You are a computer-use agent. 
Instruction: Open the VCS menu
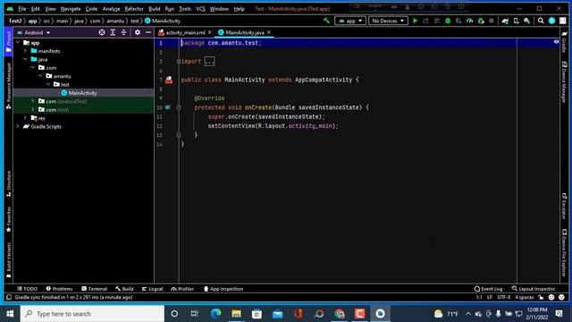tap(200, 9)
